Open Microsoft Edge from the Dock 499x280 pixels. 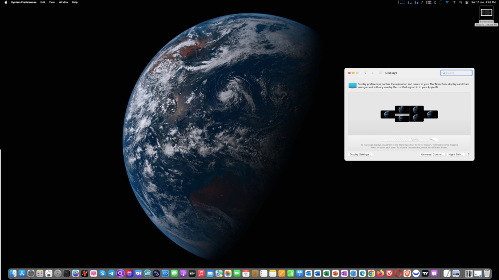362,274
